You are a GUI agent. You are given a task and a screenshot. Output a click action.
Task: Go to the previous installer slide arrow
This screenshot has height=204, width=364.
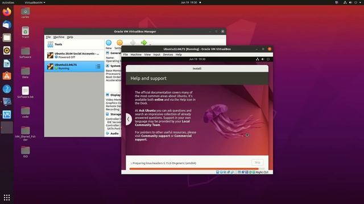pyautogui.click(x=129, y=119)
